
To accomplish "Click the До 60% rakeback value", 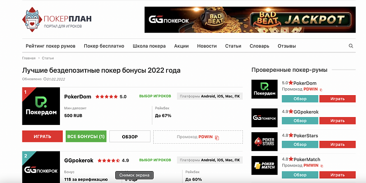I will tap(194, 179).
